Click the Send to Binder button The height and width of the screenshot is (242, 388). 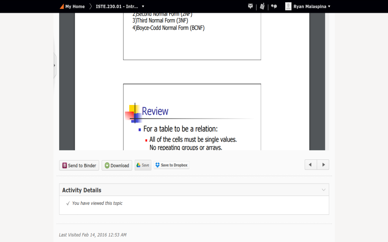[x=79, y=165]
